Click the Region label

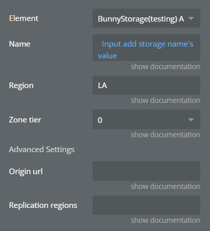coord(21,86)
